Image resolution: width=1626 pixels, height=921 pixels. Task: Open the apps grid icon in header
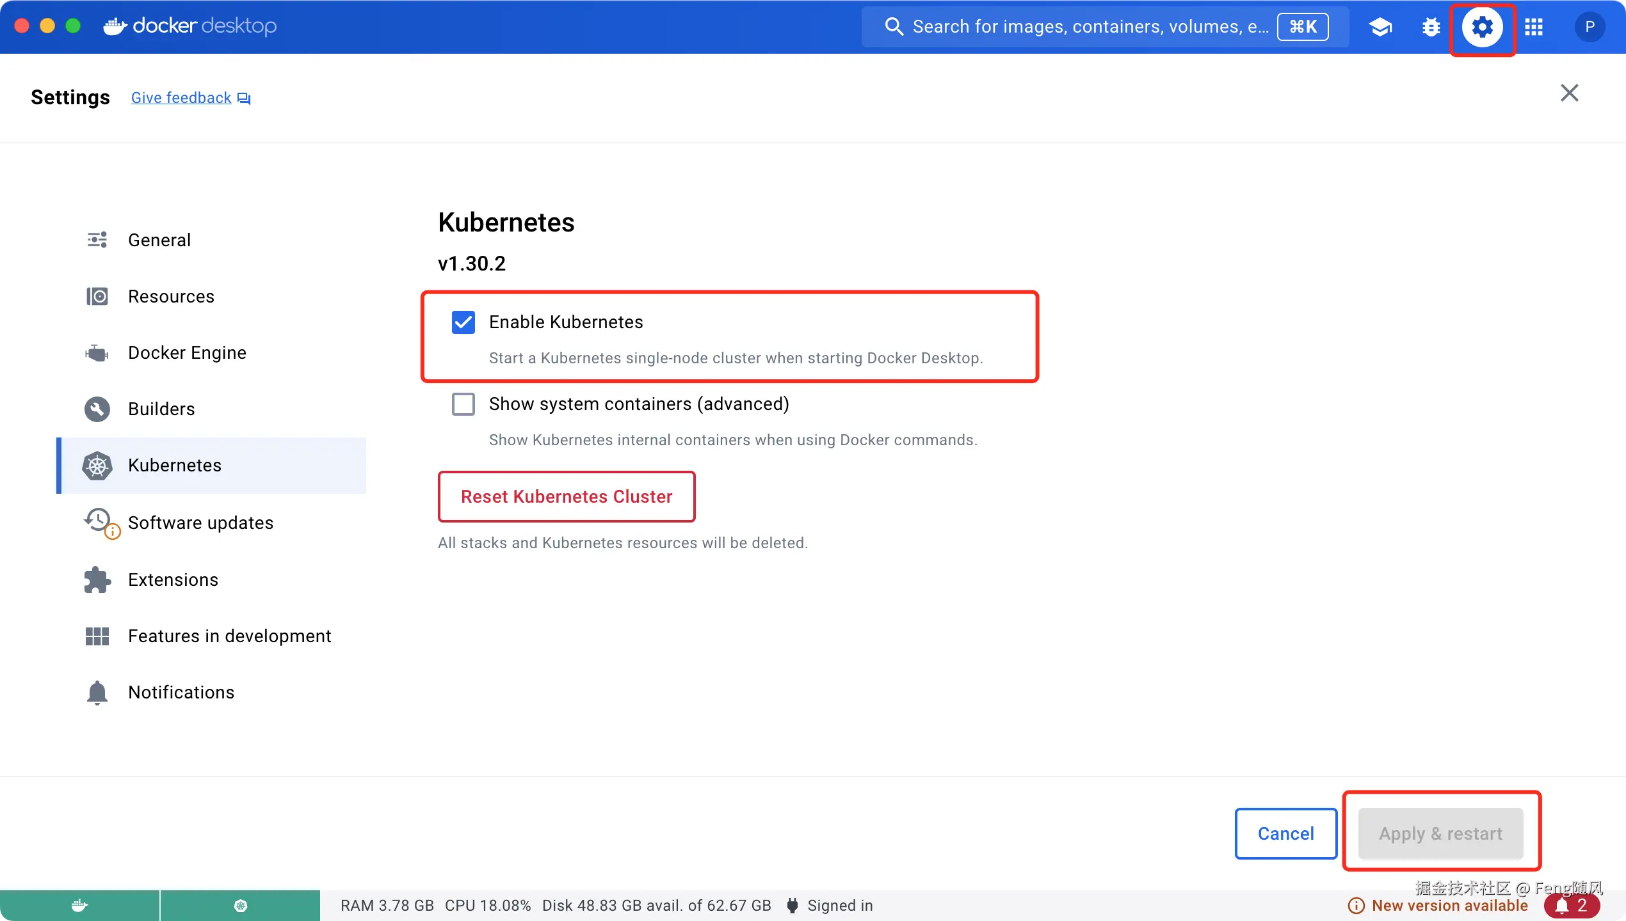click(1534, 27)
